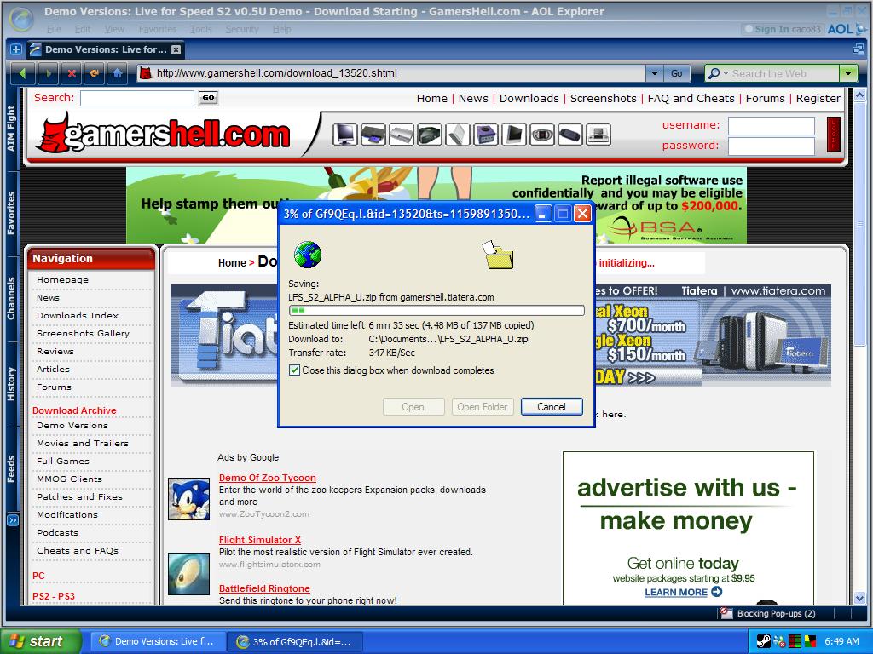
Task: Click the magnifier search icon in web search
Action: point(714,73)
